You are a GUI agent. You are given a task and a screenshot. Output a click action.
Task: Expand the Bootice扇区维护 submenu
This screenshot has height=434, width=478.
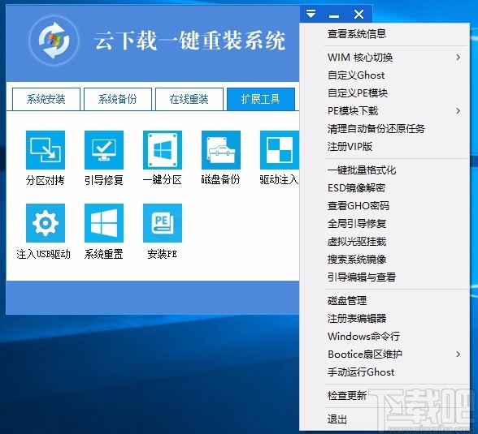tap(385, 355)
